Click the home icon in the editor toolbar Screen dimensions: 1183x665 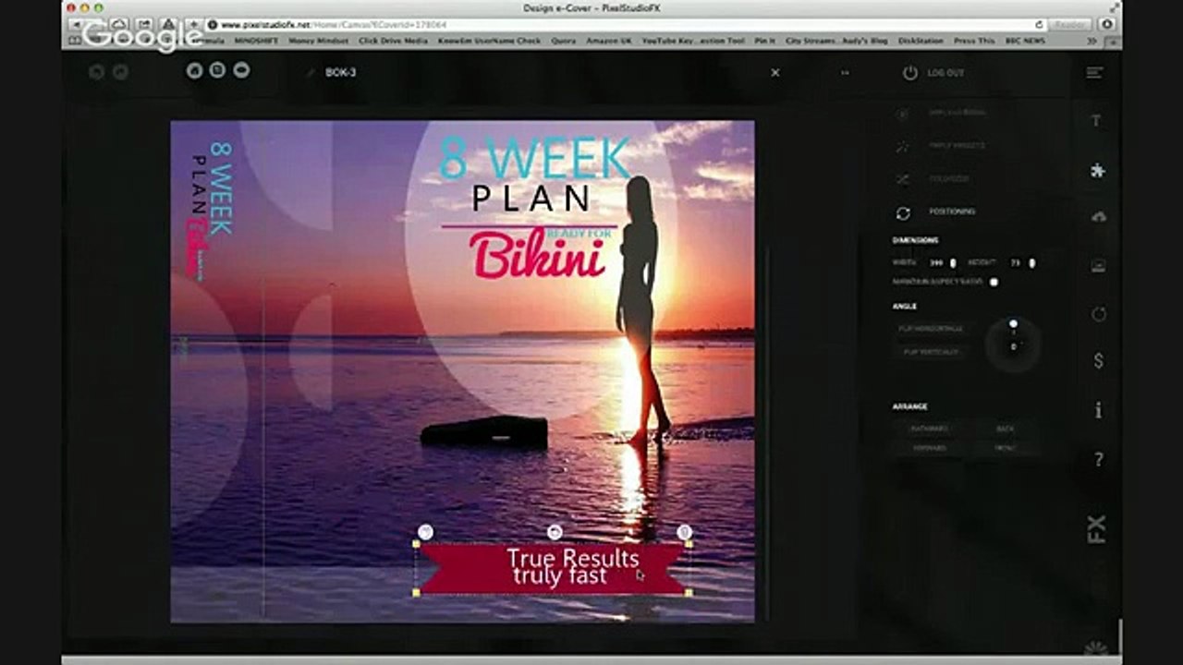(194, 70)
